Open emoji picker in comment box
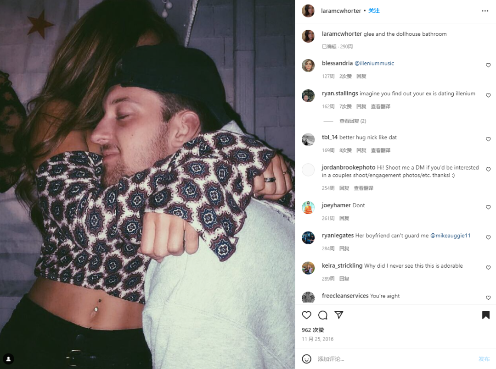496x369 pixels. (306, 359)
